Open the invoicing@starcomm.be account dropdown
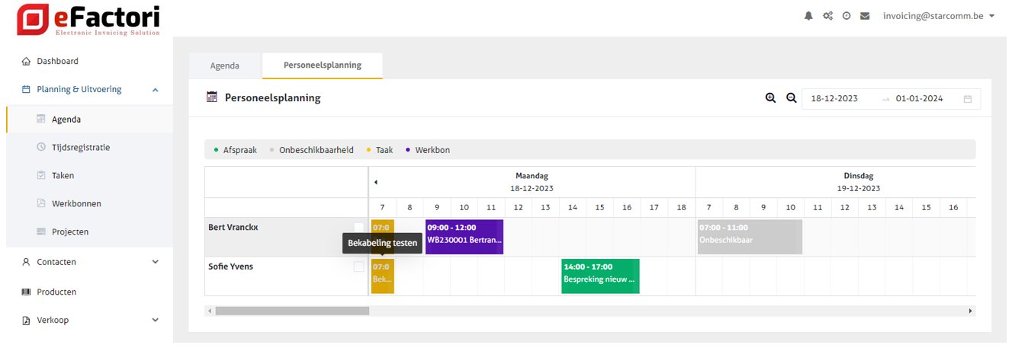 [938, 16]
